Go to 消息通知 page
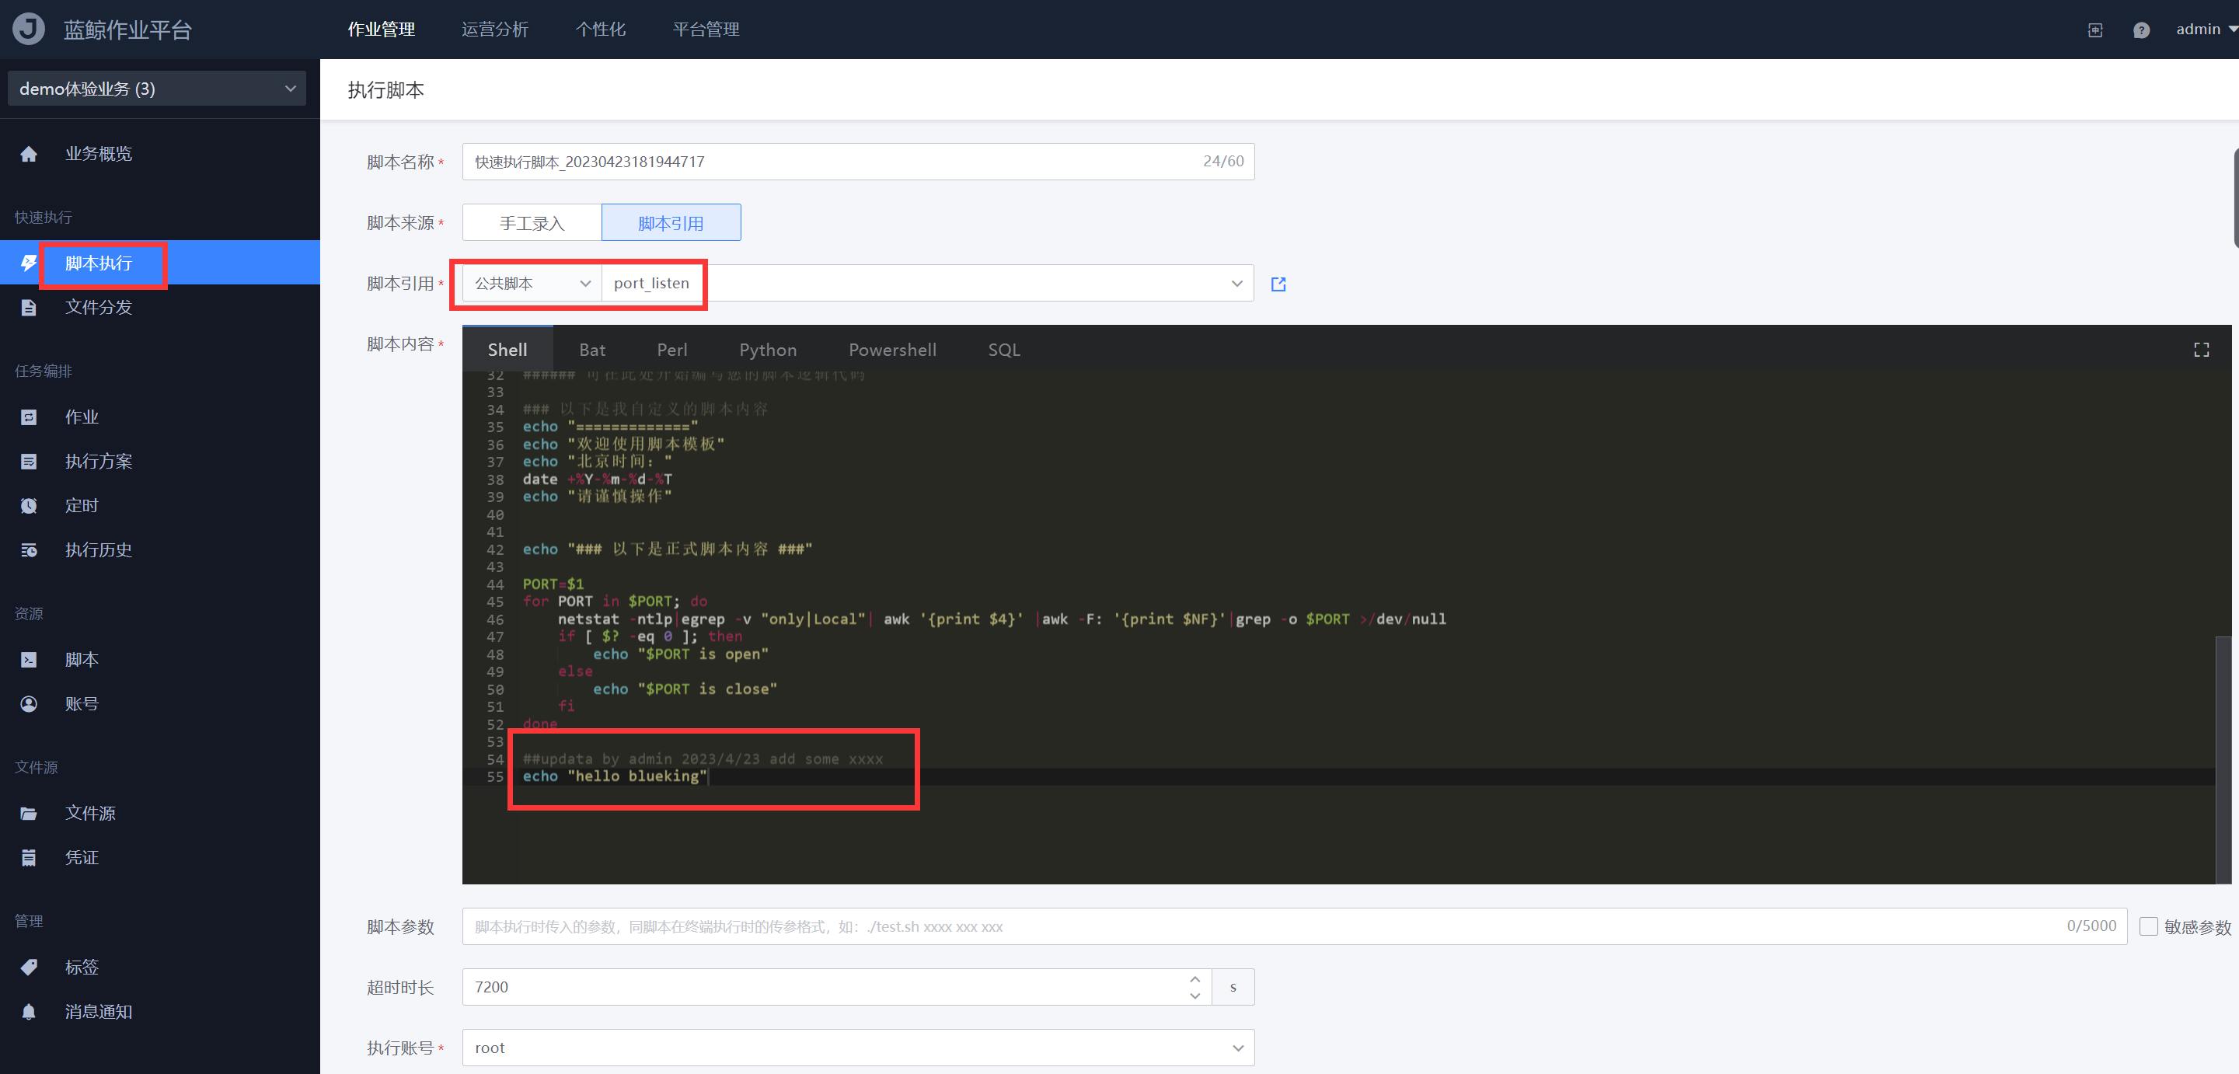 click(98, 1011)
